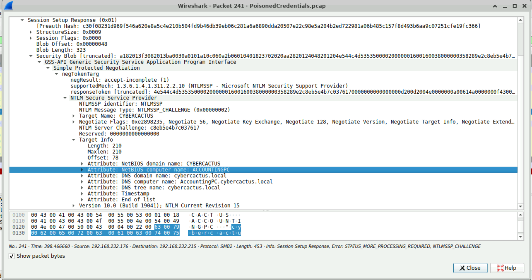Expand DNS tree name attribute
This screenshot has height=280, width=532.
click(82, 188)
